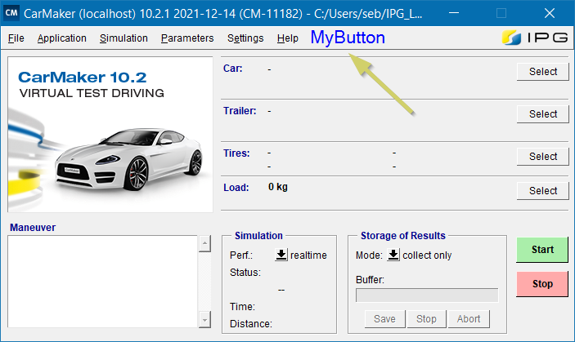Select a vehicle in the Car row
Image resolution: width=575 pixels, height=342 pixels.
click(543, 72)
